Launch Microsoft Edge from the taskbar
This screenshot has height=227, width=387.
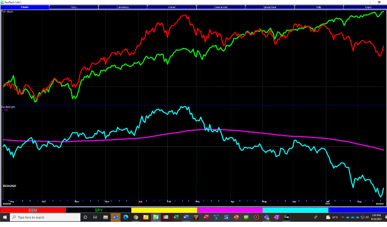(125, 218)
